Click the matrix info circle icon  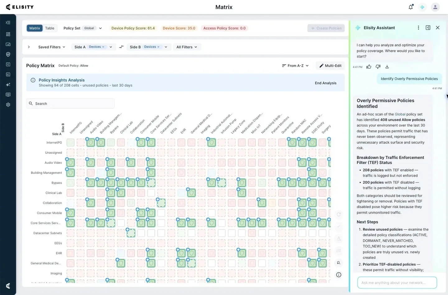[339, 275]
